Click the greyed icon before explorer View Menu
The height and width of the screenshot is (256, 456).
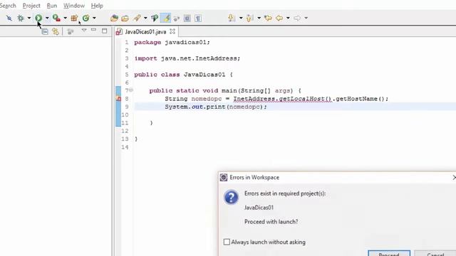(70, 31)
